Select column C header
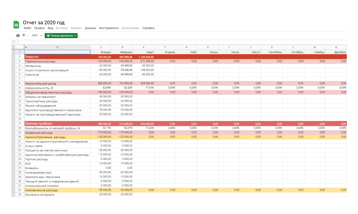The height and width of the screenshot is (214, 358). (x=101, y=47)
